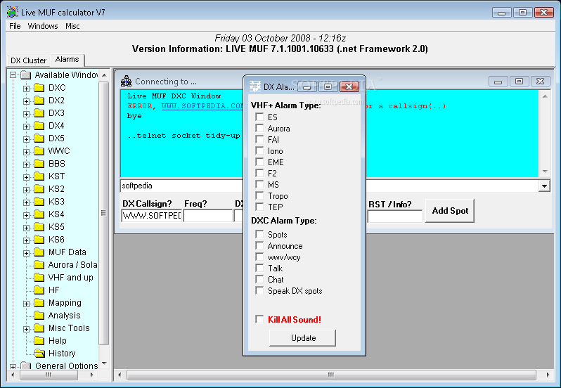Viewport: 561px width, 388px height.
Task: Open the File menu
Action: (x=15, y=26)
